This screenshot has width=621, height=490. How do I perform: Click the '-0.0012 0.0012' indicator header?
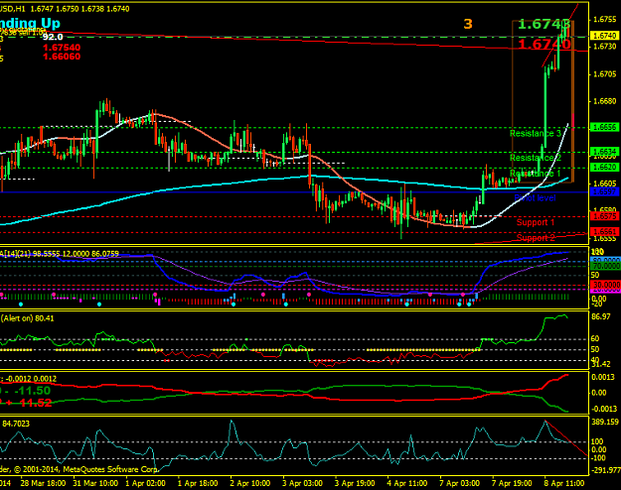(31, 379)
